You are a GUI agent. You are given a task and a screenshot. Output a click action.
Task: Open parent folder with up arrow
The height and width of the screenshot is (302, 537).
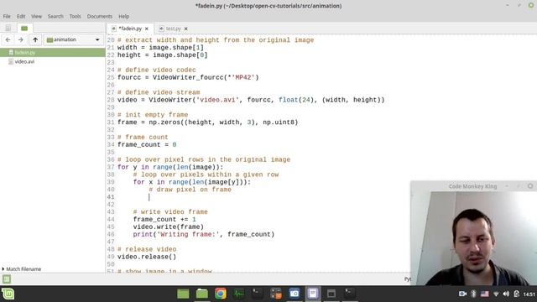pyautogui.click(x=35, y=39)
